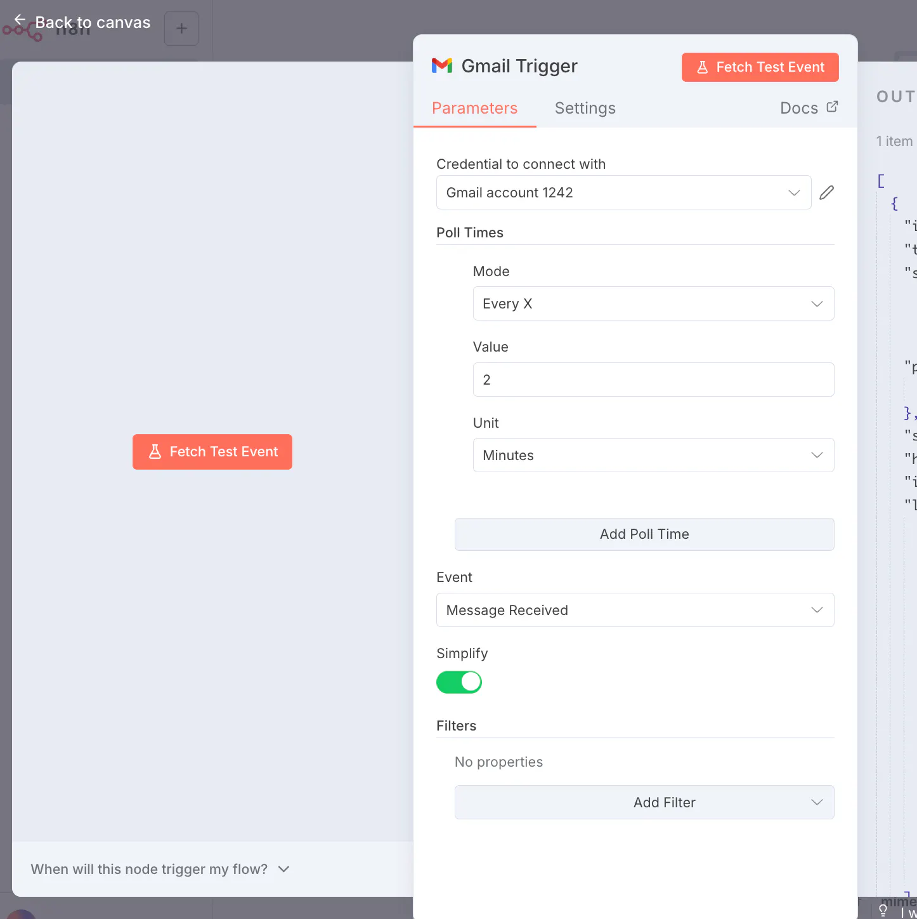
Task: Click the No properties text under Filters
Action: coord(498,762)
